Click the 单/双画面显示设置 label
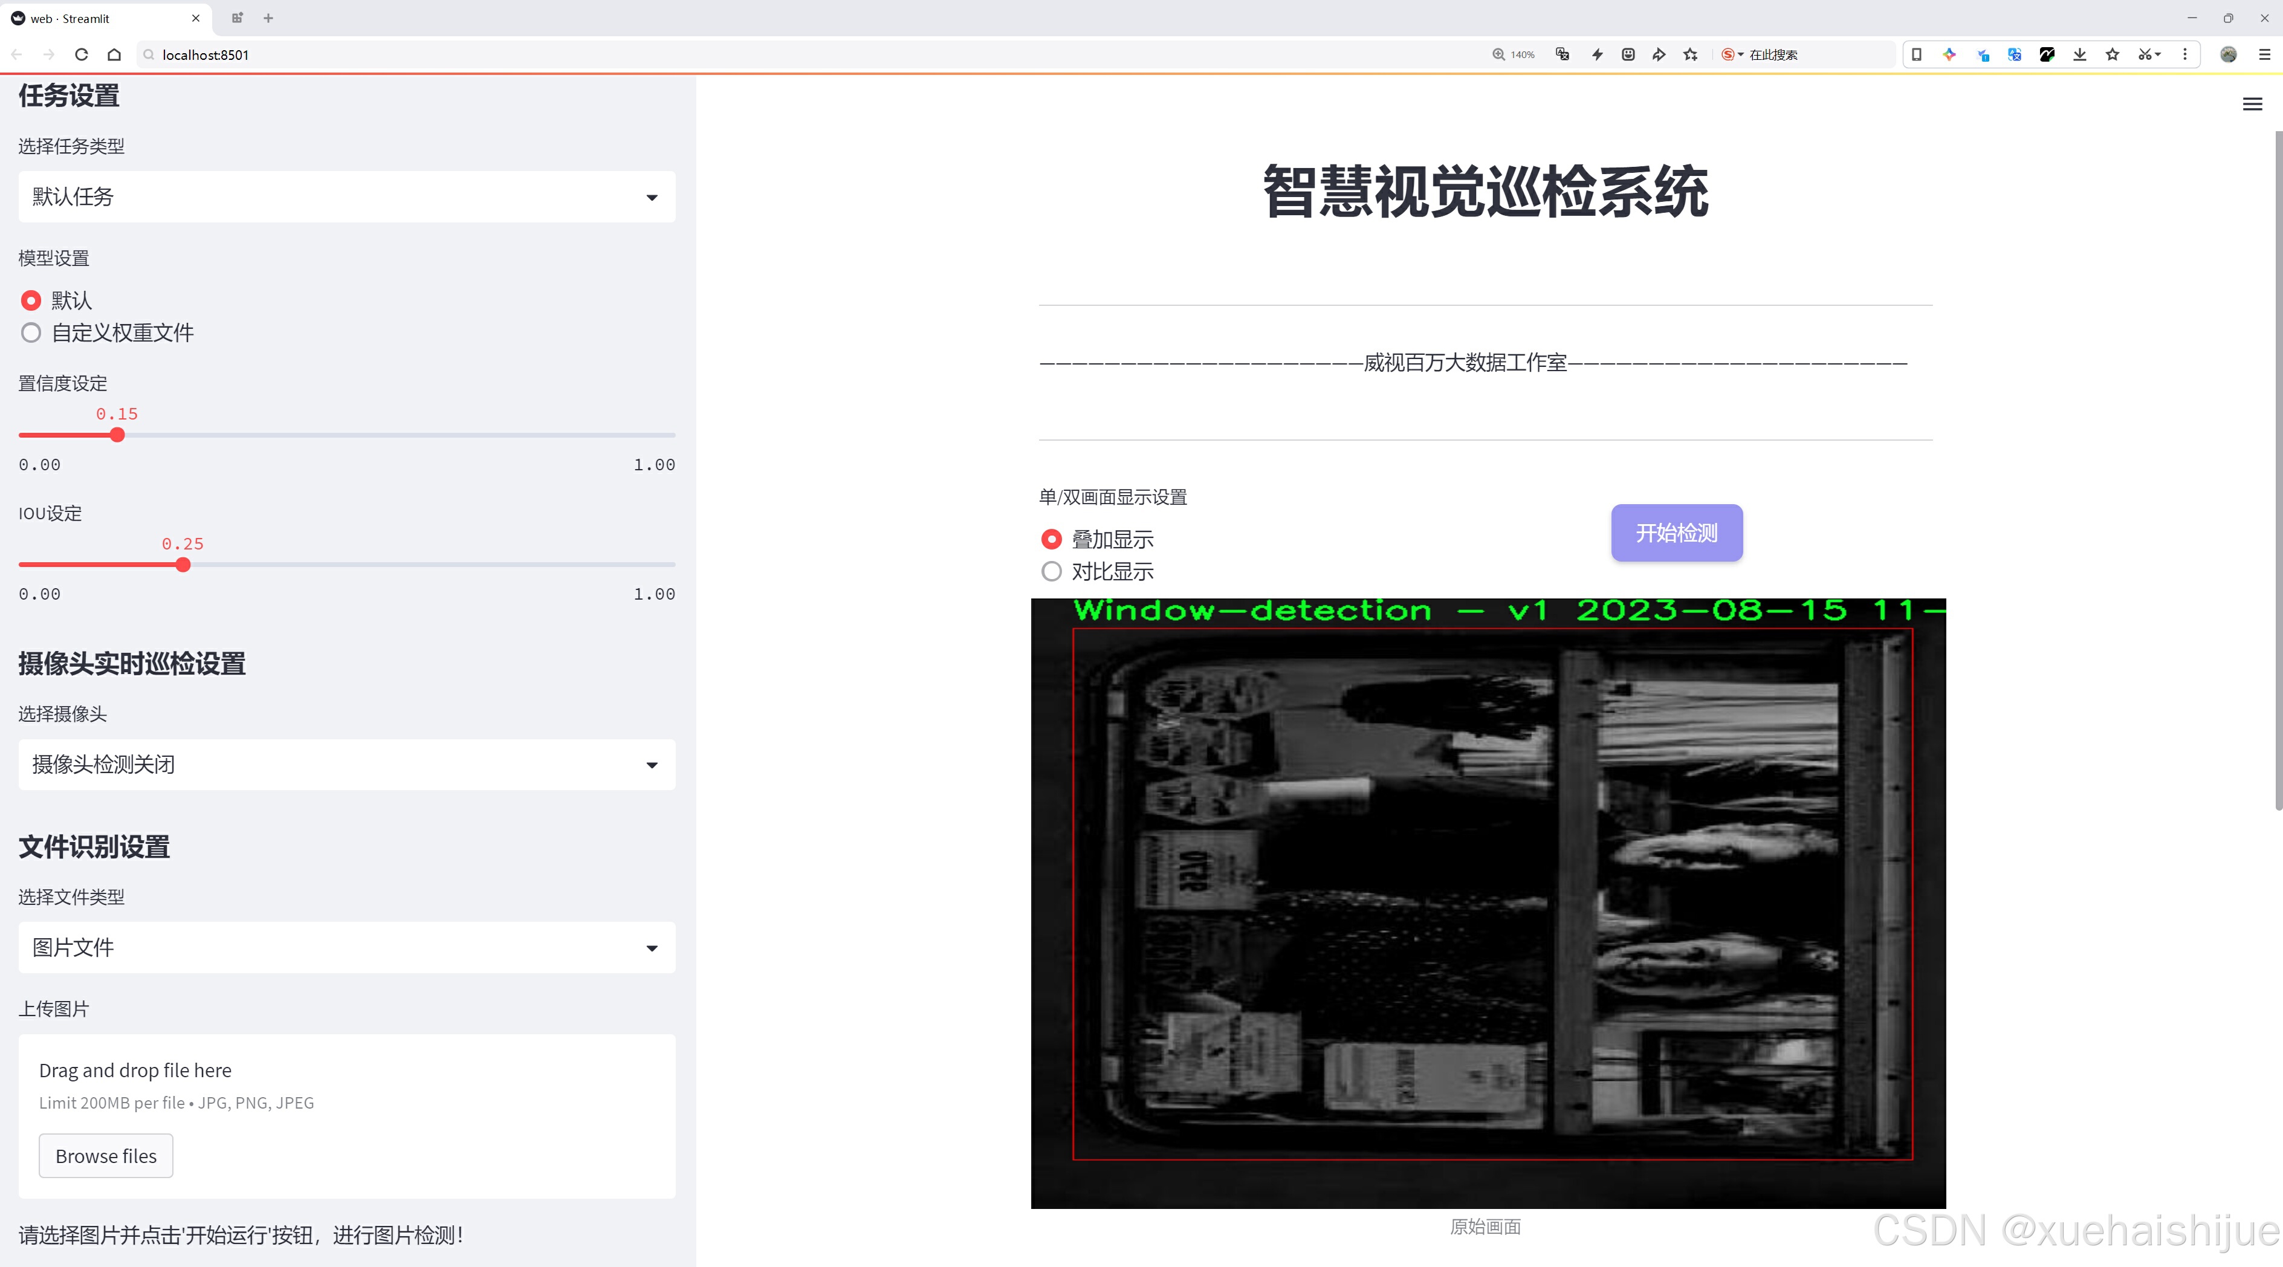This screenshot has width=2283, height=1267. [1113, 497]
